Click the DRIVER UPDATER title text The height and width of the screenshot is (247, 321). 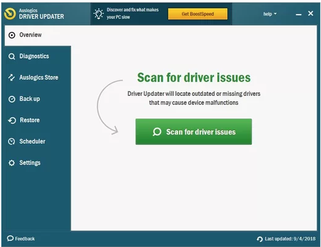point(41,17)
